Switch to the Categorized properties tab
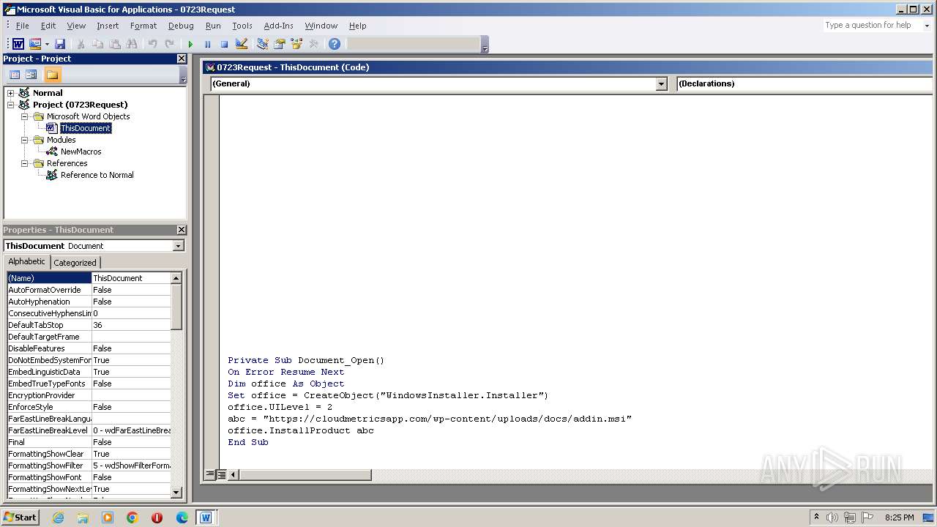937x527 pixels. click(x=75, y=262)
